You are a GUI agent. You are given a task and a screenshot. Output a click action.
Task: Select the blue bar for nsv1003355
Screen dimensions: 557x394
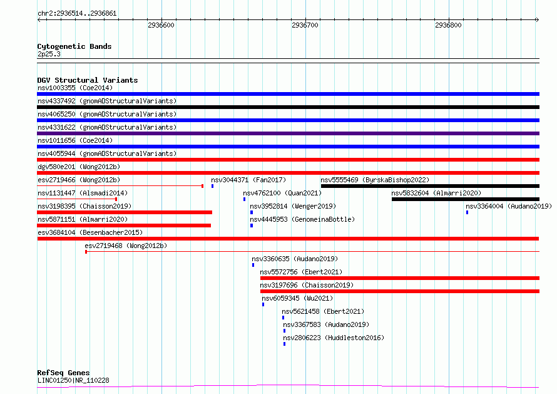pos(288,94)
